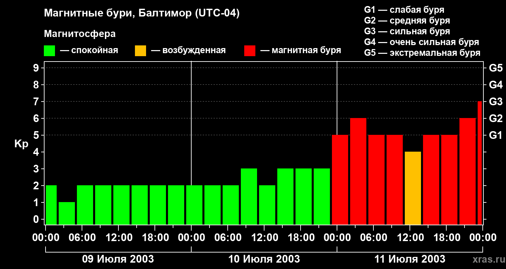Select the first red bar on 11 July

[340, 180]
